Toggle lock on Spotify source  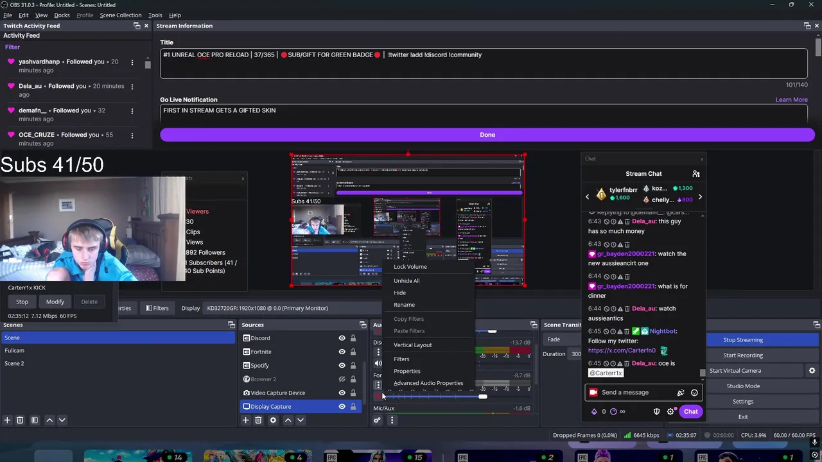[x=353, y=366]
